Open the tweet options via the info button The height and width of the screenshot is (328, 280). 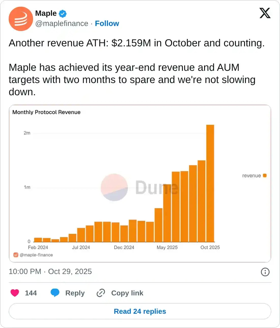[265, 272]
